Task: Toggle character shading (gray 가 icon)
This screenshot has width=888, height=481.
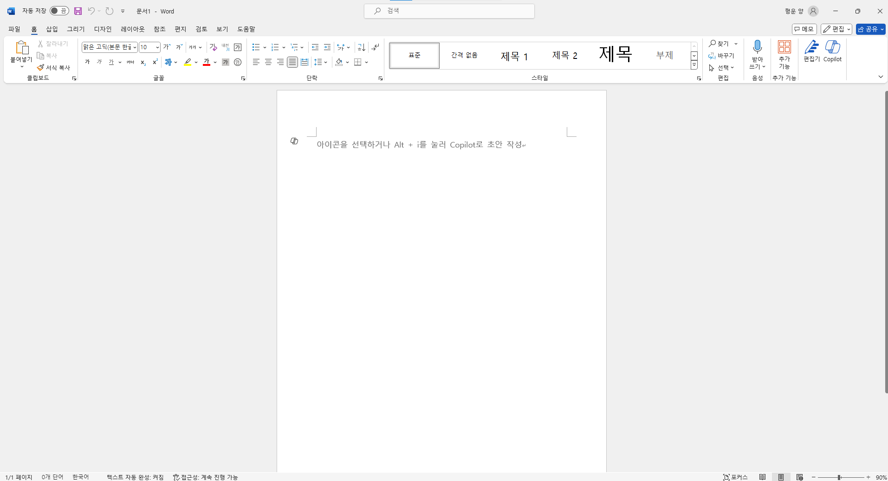Action: coord(226,62)
